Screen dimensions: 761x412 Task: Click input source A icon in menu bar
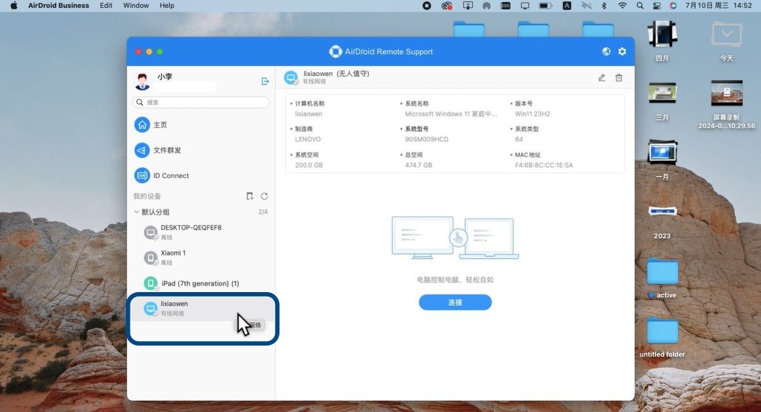(566, 5)
